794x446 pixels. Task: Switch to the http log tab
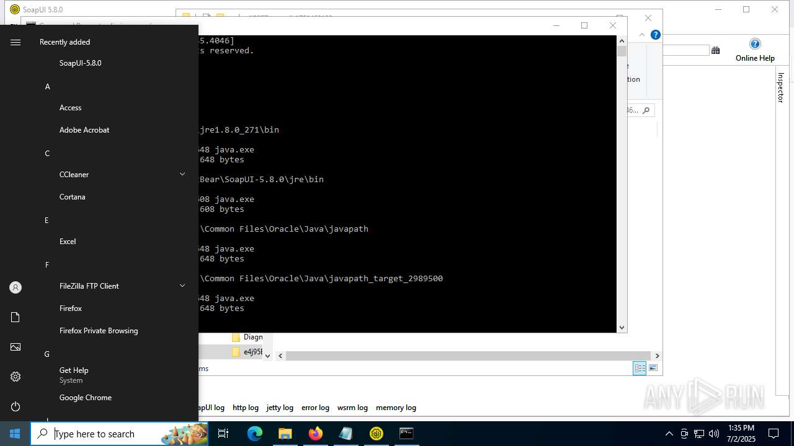click(x=246, y=408)
